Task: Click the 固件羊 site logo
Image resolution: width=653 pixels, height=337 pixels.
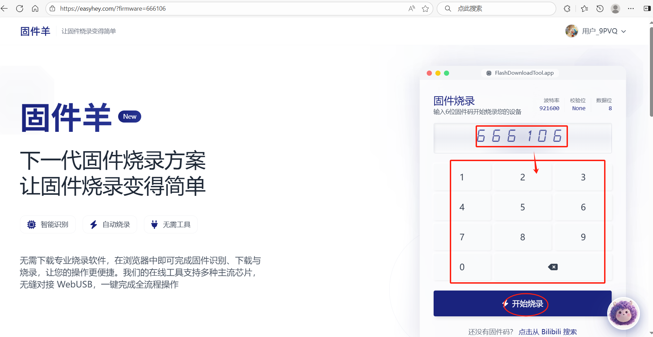Action: click(x=35, y=31)
